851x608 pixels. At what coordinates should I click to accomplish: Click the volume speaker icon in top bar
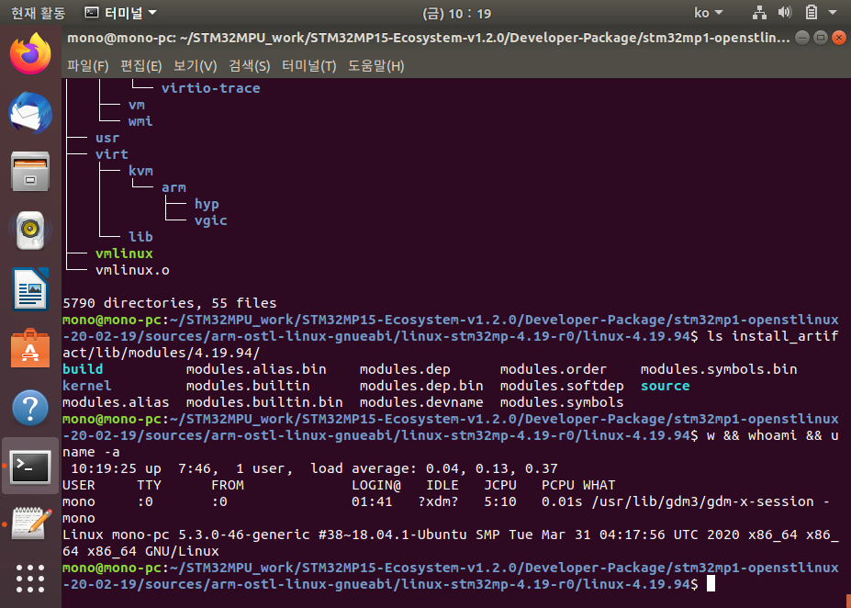(785, 12)
